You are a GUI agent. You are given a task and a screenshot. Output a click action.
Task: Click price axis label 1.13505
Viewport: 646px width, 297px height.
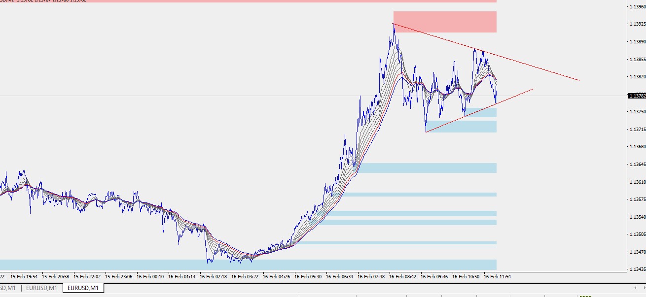pos(637,234)
